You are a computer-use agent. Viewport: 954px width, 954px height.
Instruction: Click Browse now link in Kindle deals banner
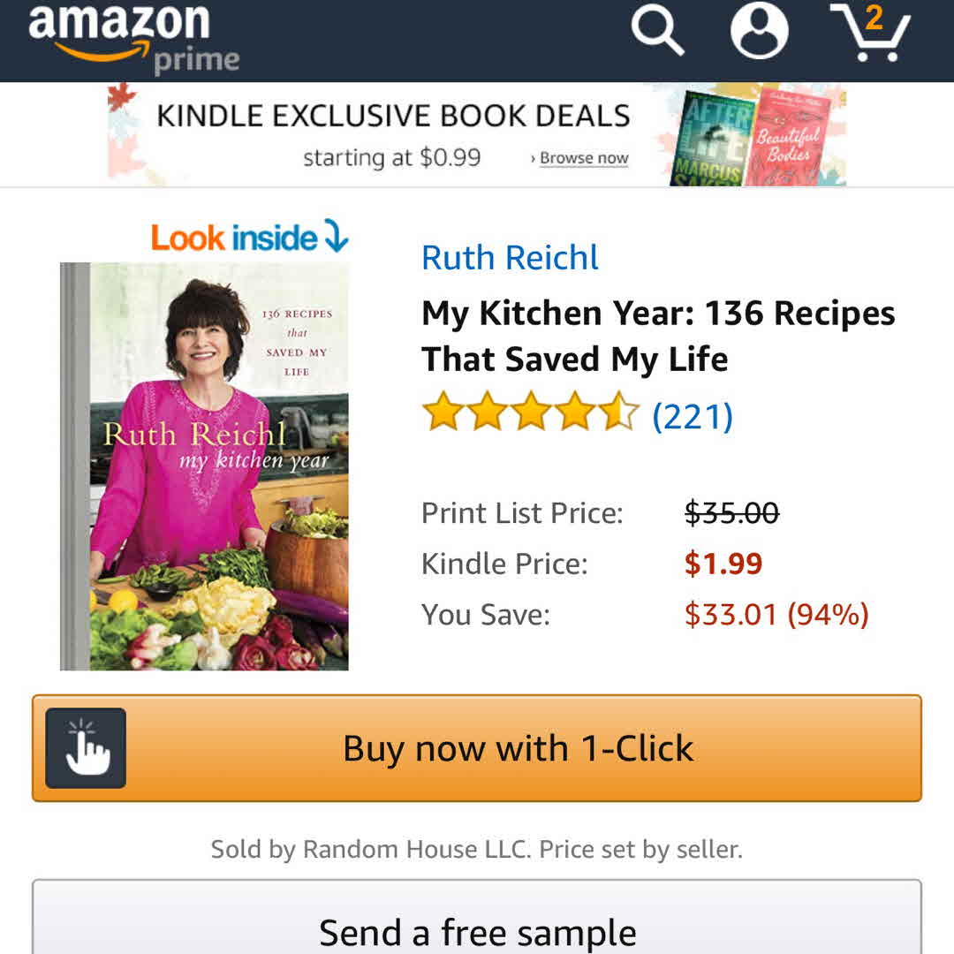coord(579,158)
